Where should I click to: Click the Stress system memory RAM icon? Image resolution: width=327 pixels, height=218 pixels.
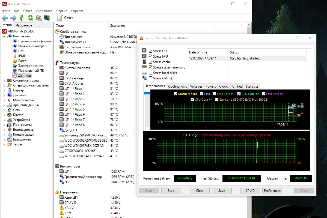pos(144,67)
